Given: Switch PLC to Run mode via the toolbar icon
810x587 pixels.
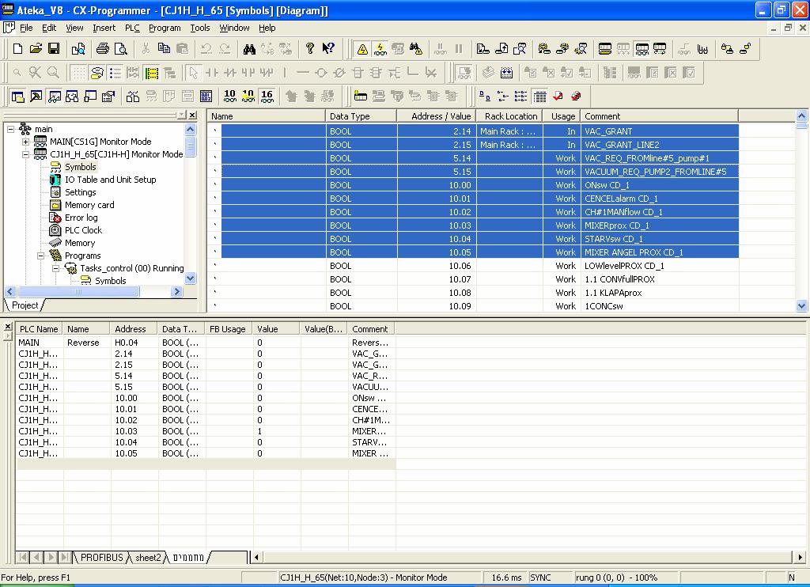Looking at the screenshot, I should tap(660, 49).
